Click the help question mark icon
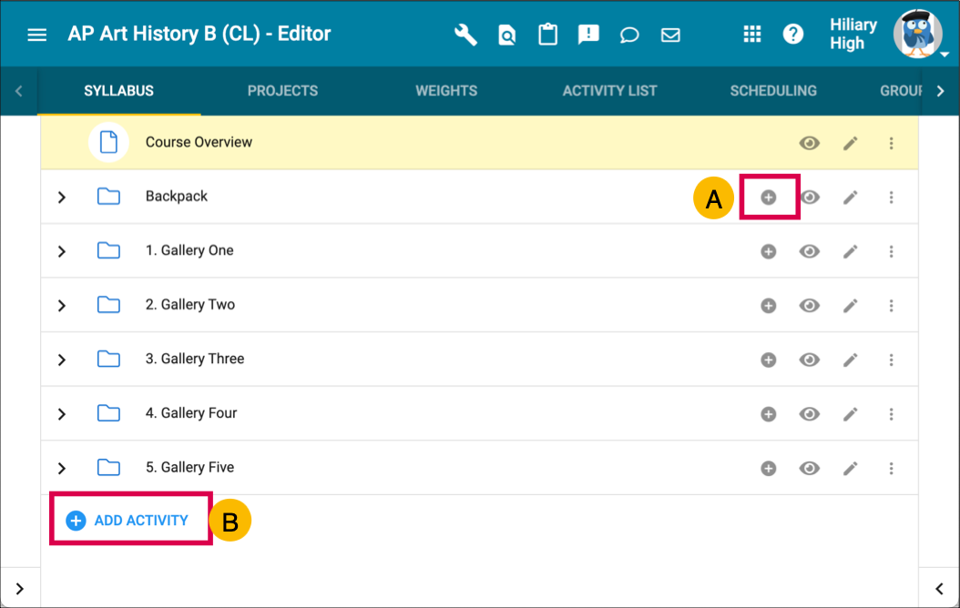 (793, 35)
